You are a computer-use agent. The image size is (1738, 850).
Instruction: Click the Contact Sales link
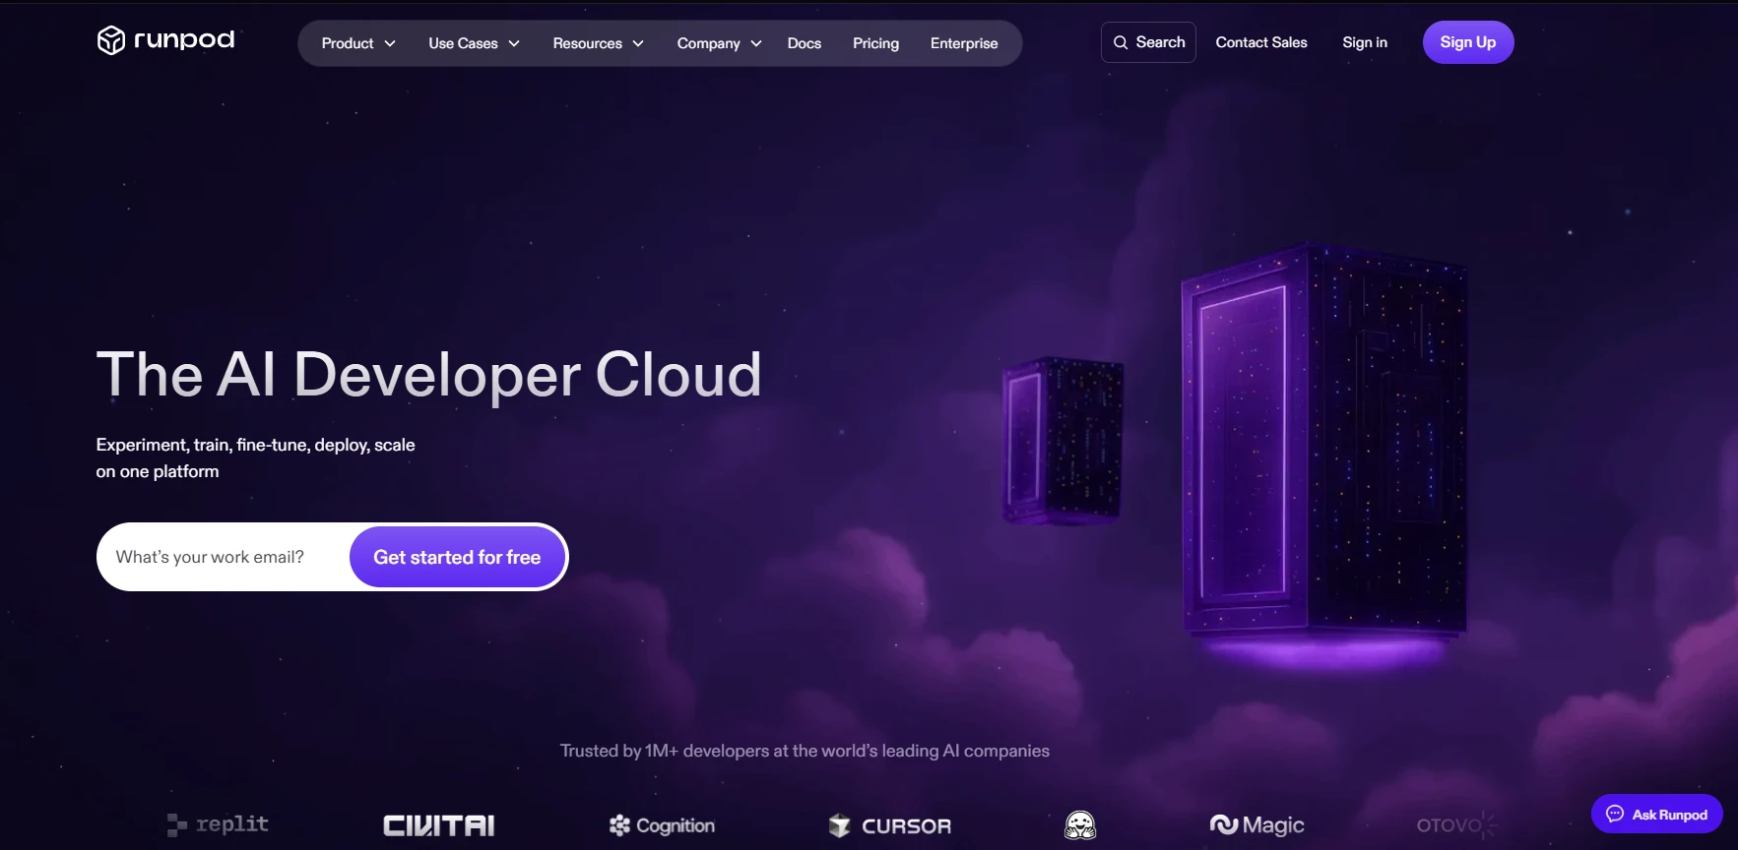[x=1261, y=42]
